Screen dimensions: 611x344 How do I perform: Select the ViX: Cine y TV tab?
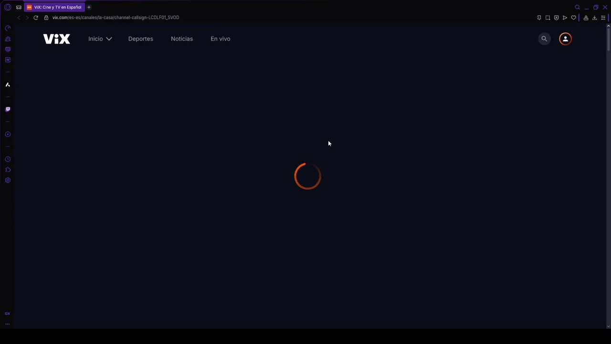[54, 7]
